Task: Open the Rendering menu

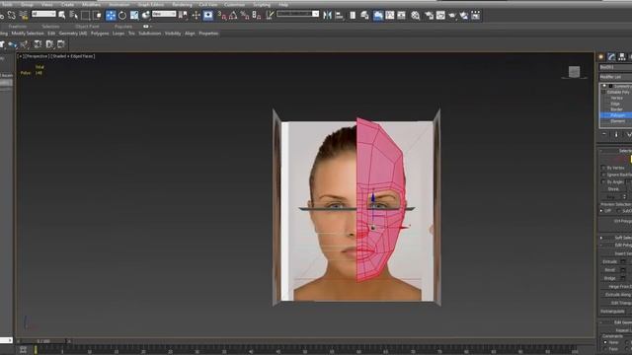Action: coord(182,4)
